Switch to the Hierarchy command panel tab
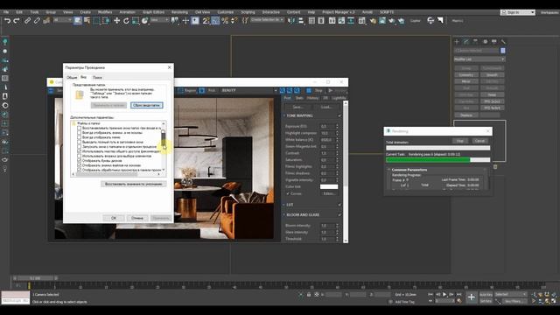This screenshot has height=315, width=560. 475,42
